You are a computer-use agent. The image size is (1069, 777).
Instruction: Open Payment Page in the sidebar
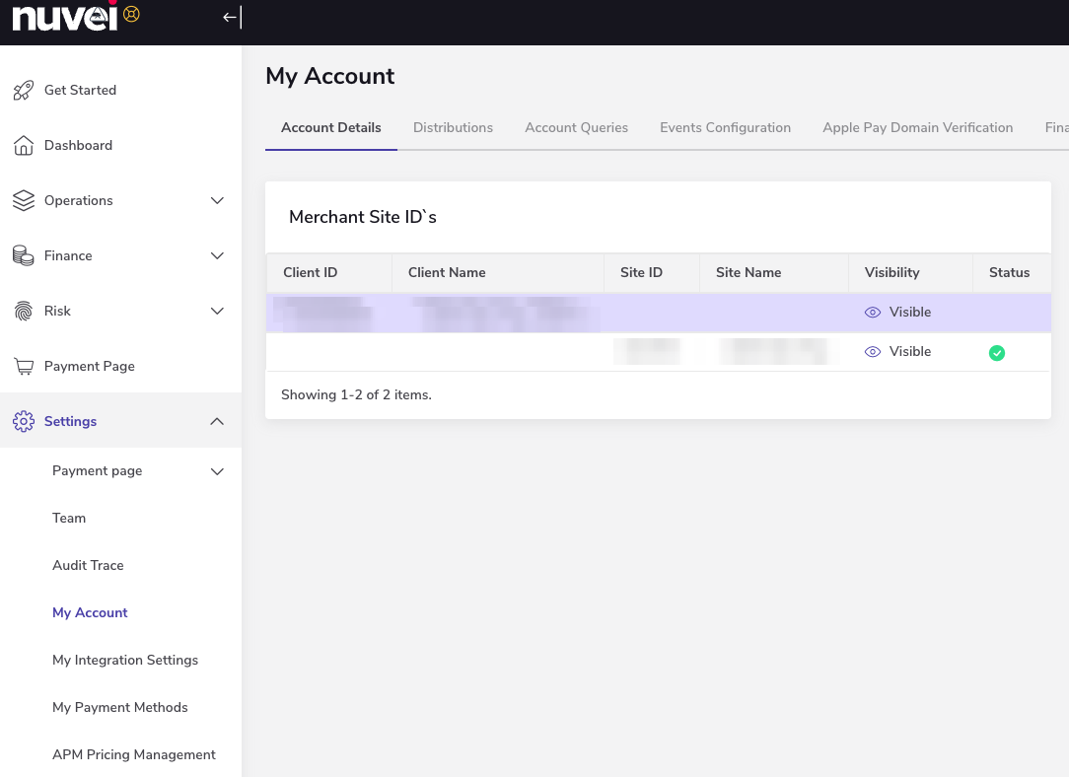point(120,366)
